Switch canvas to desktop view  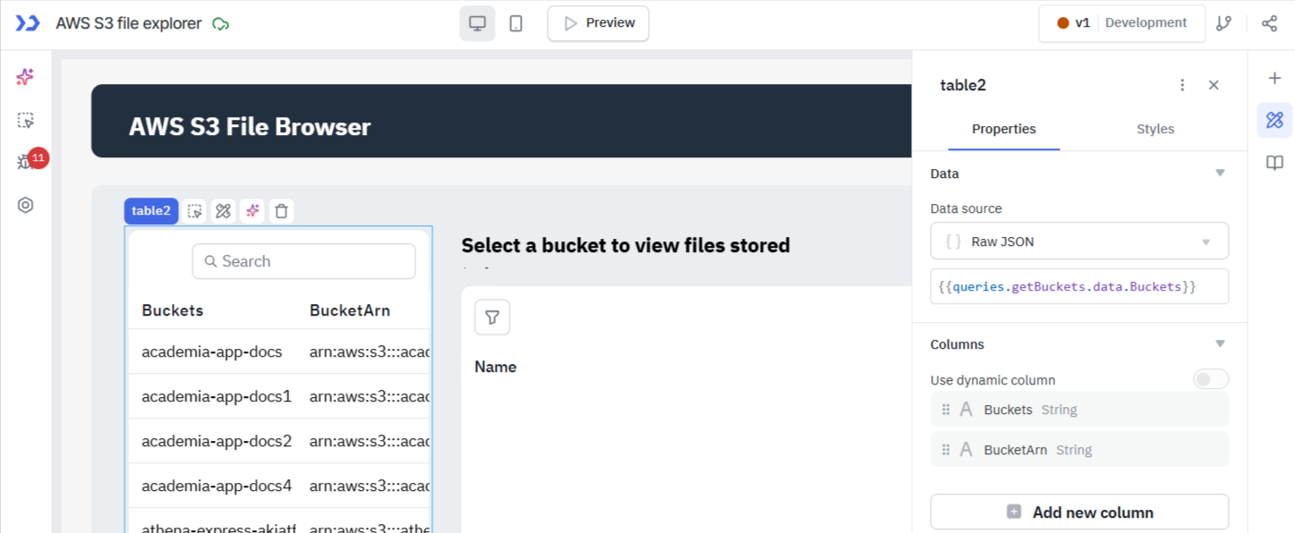[x=477, y=23]
